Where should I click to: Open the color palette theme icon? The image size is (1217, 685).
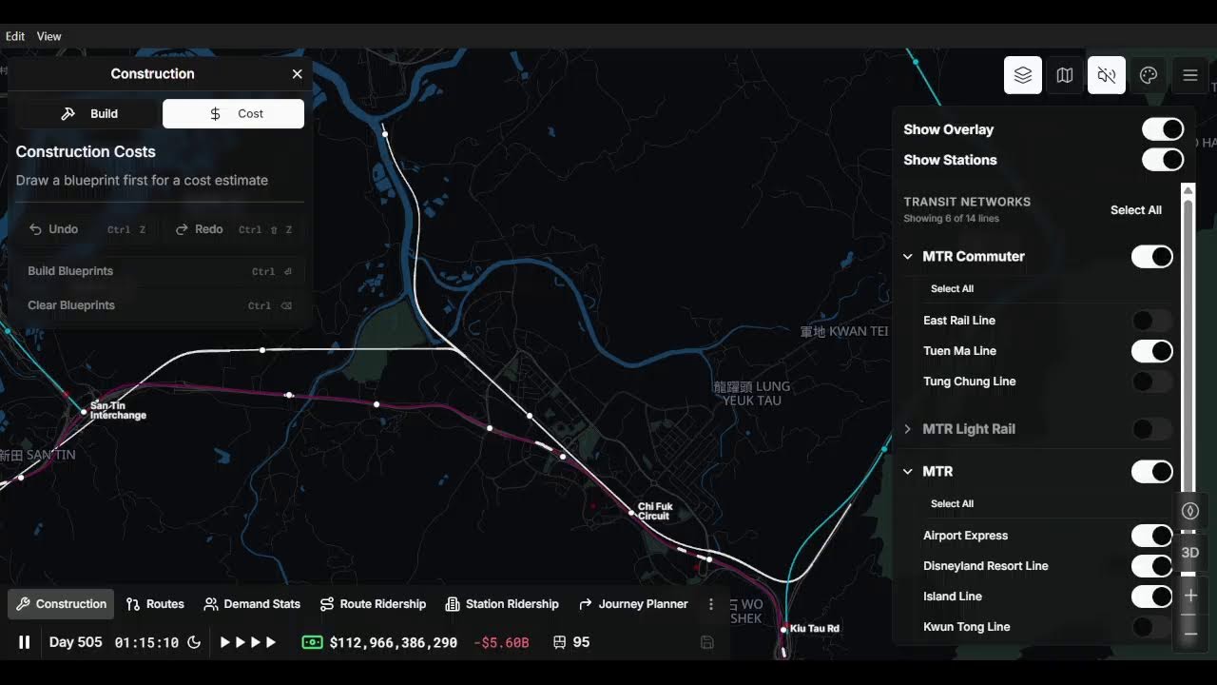(x=1149, y=75)
